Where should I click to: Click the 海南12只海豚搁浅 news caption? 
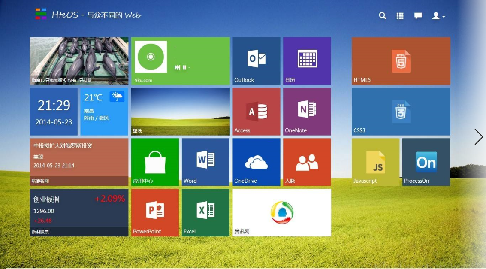tap(62, 80)
